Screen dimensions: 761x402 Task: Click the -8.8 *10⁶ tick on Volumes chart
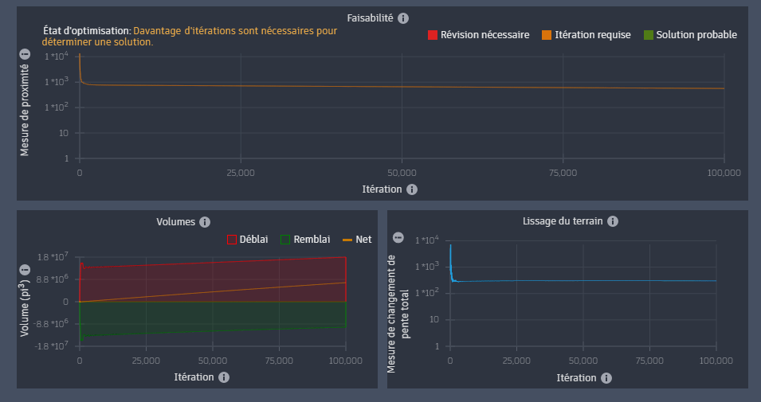click(50, 323)
